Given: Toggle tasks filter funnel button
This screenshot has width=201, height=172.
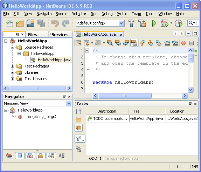Looking at the screenshot, I should click(80, 138).
